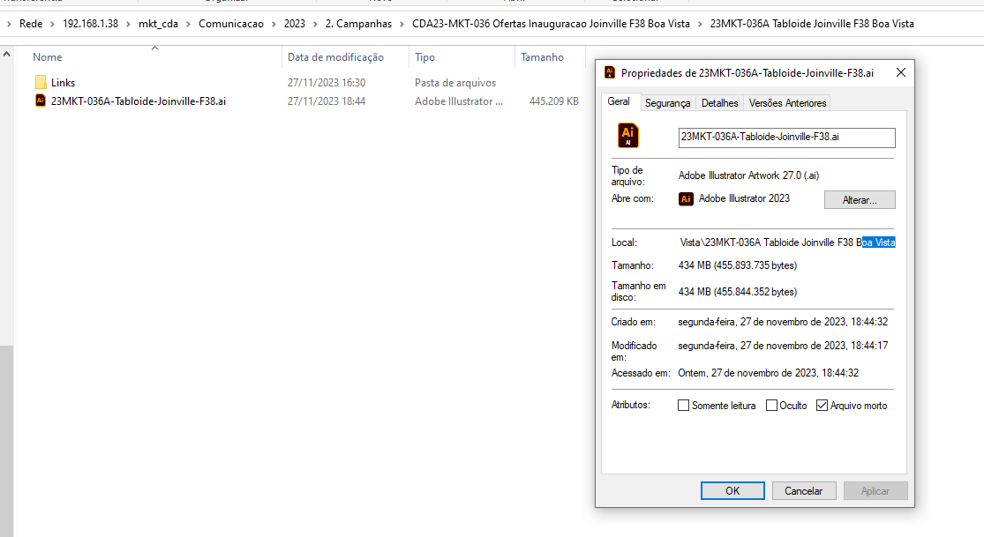Navigate to CDA23-MKT-036 Ofertas Inauguracao breadcrumb
This screenshot has width=984, height=537.
(x=551, y=24)
